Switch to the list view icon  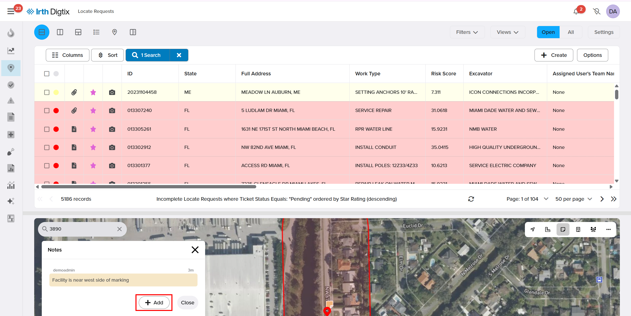(x=96, y=32)
